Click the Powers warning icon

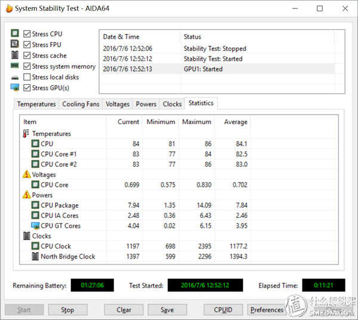[x=26, y=195]
